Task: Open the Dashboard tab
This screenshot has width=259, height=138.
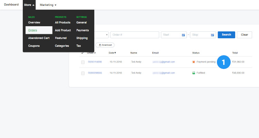Action: (x=11, y=4)
